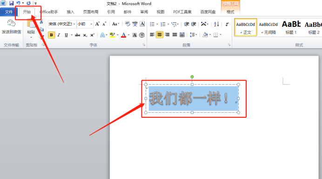Image resolution: width=322 pixels, height=179 pixels.
Task: Click the green rotation handle above text box
Action: pos(192,77)
